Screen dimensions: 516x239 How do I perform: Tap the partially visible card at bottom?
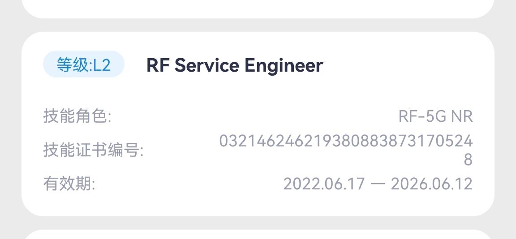[258, 235]
